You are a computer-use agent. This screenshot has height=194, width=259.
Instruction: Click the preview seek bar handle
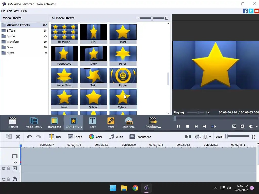click(175, 118)
